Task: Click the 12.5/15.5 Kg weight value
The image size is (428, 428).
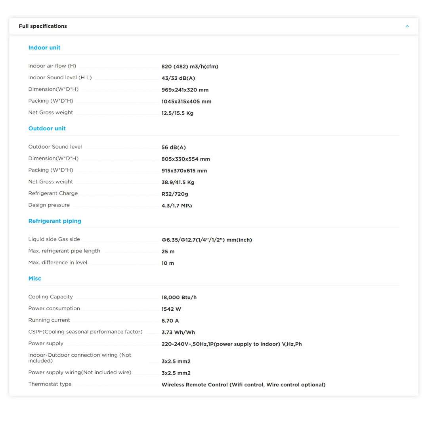Action: click(177, 113)
